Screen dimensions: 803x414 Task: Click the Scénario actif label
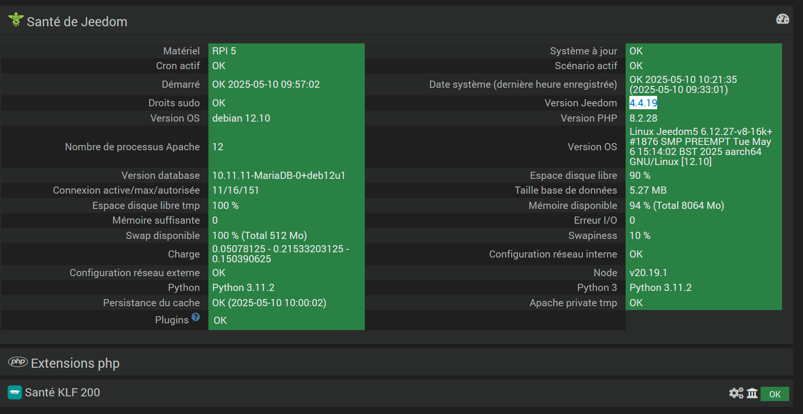click(x=586, y=66)
